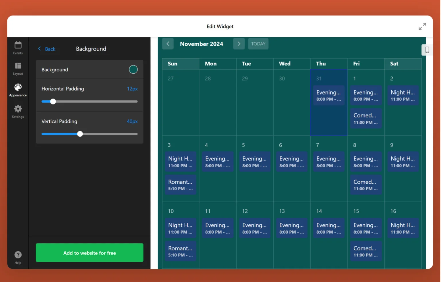441x282 pixels.
Task: Open Help question mark icon
Action: [x=18, y=257]
